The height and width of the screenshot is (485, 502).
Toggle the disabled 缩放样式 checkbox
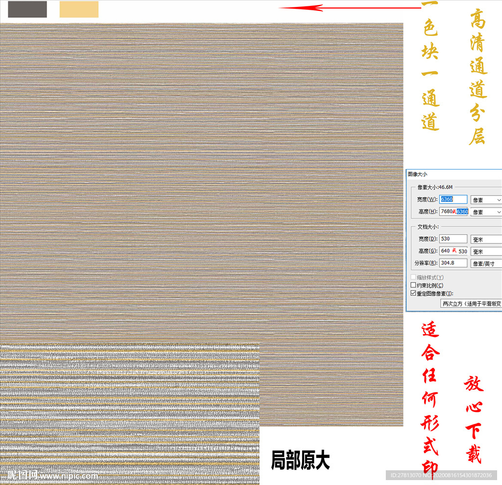(x=413, y=277)
